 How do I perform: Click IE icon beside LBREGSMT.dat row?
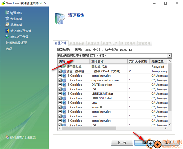pyautogui.click(x=64, y=93)
